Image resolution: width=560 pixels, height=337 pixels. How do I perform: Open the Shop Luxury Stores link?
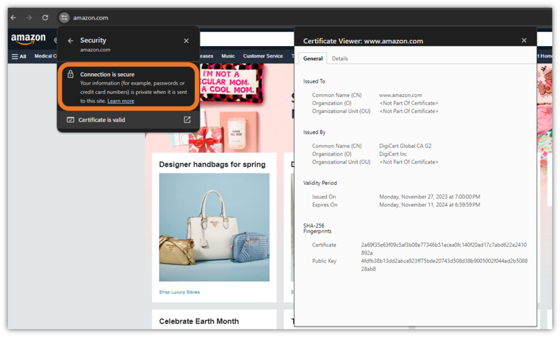pyautogui.click(x=179, y=292)
